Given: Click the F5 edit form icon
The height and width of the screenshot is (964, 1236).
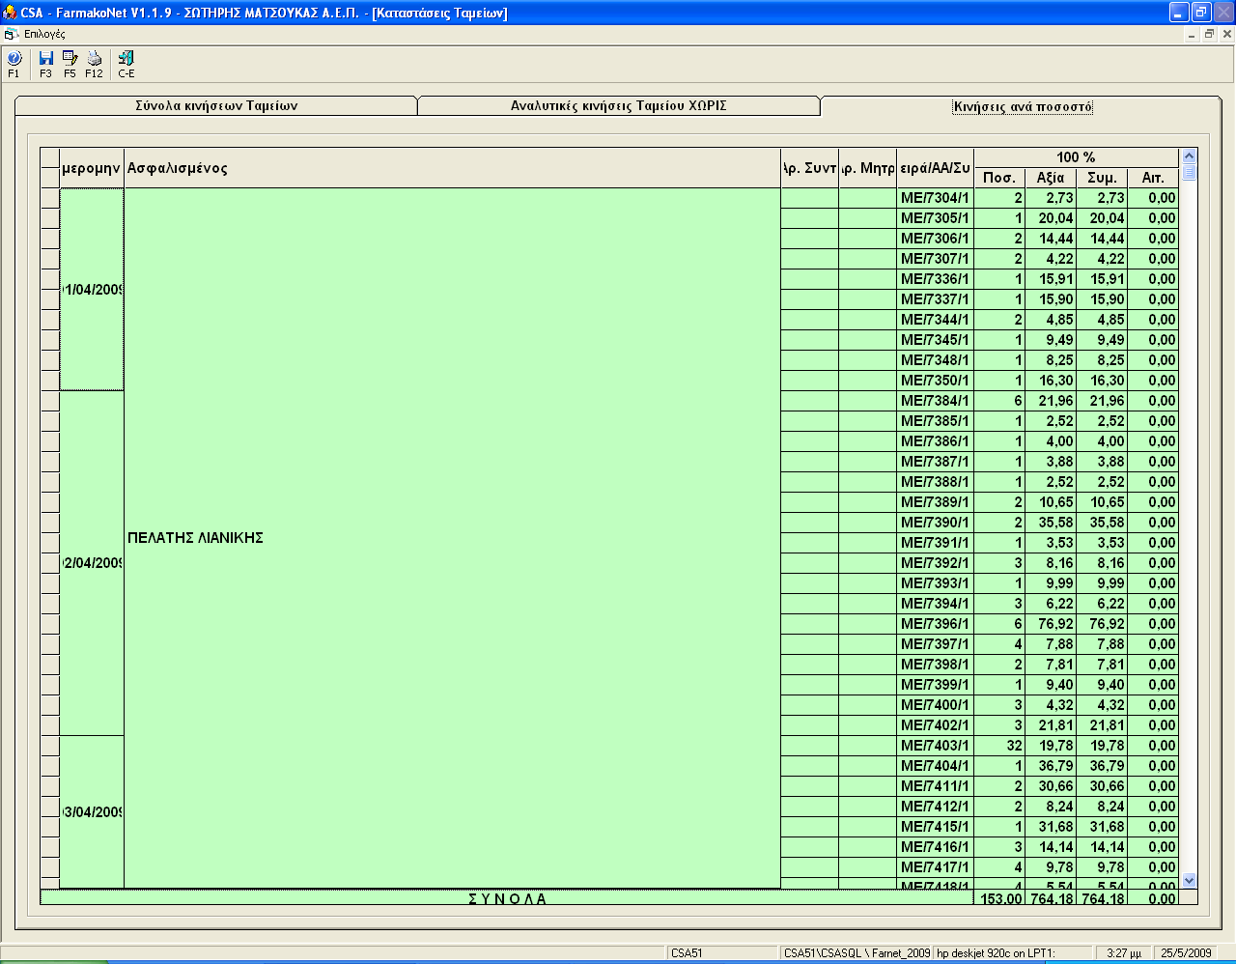Looking at the screenshot, I should click(70, 64).
